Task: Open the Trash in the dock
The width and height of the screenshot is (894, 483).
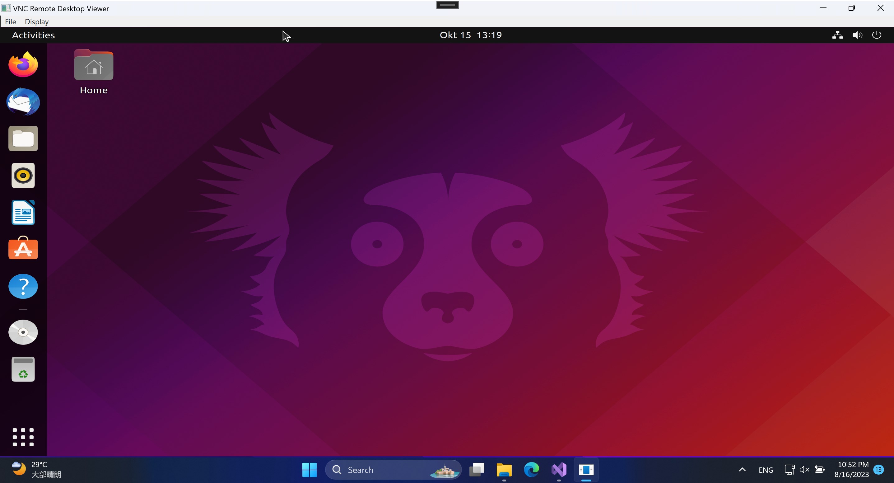Action: click(x=23, y=369)
